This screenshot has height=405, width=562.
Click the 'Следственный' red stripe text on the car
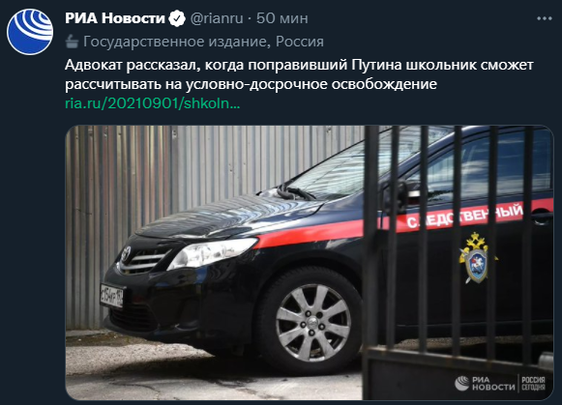click(465, 216)
